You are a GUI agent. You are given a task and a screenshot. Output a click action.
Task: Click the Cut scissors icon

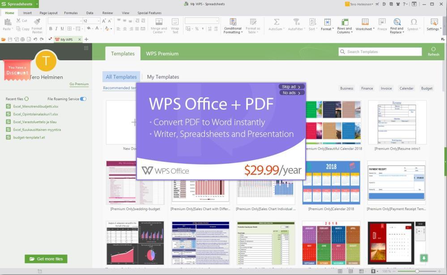pos(18,21)
